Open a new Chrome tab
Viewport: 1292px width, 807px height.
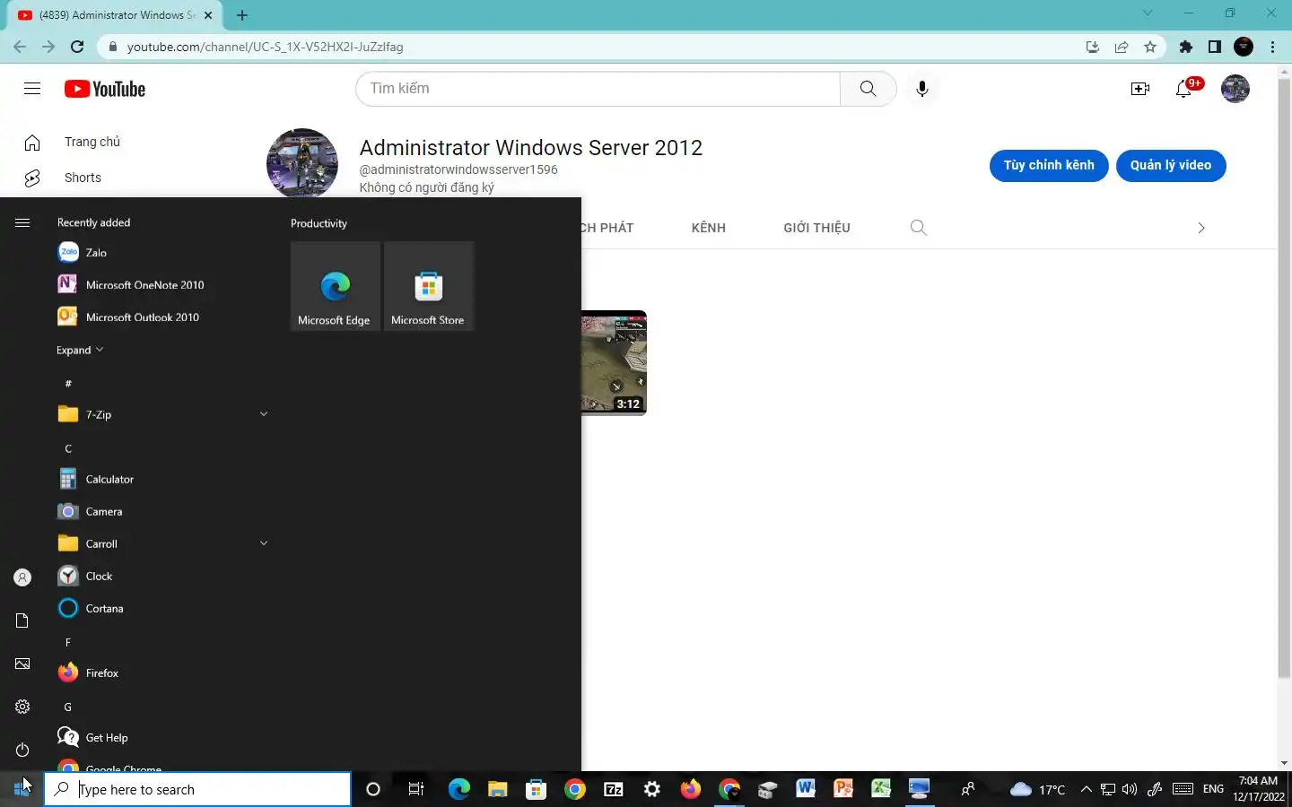click(242, 14)
